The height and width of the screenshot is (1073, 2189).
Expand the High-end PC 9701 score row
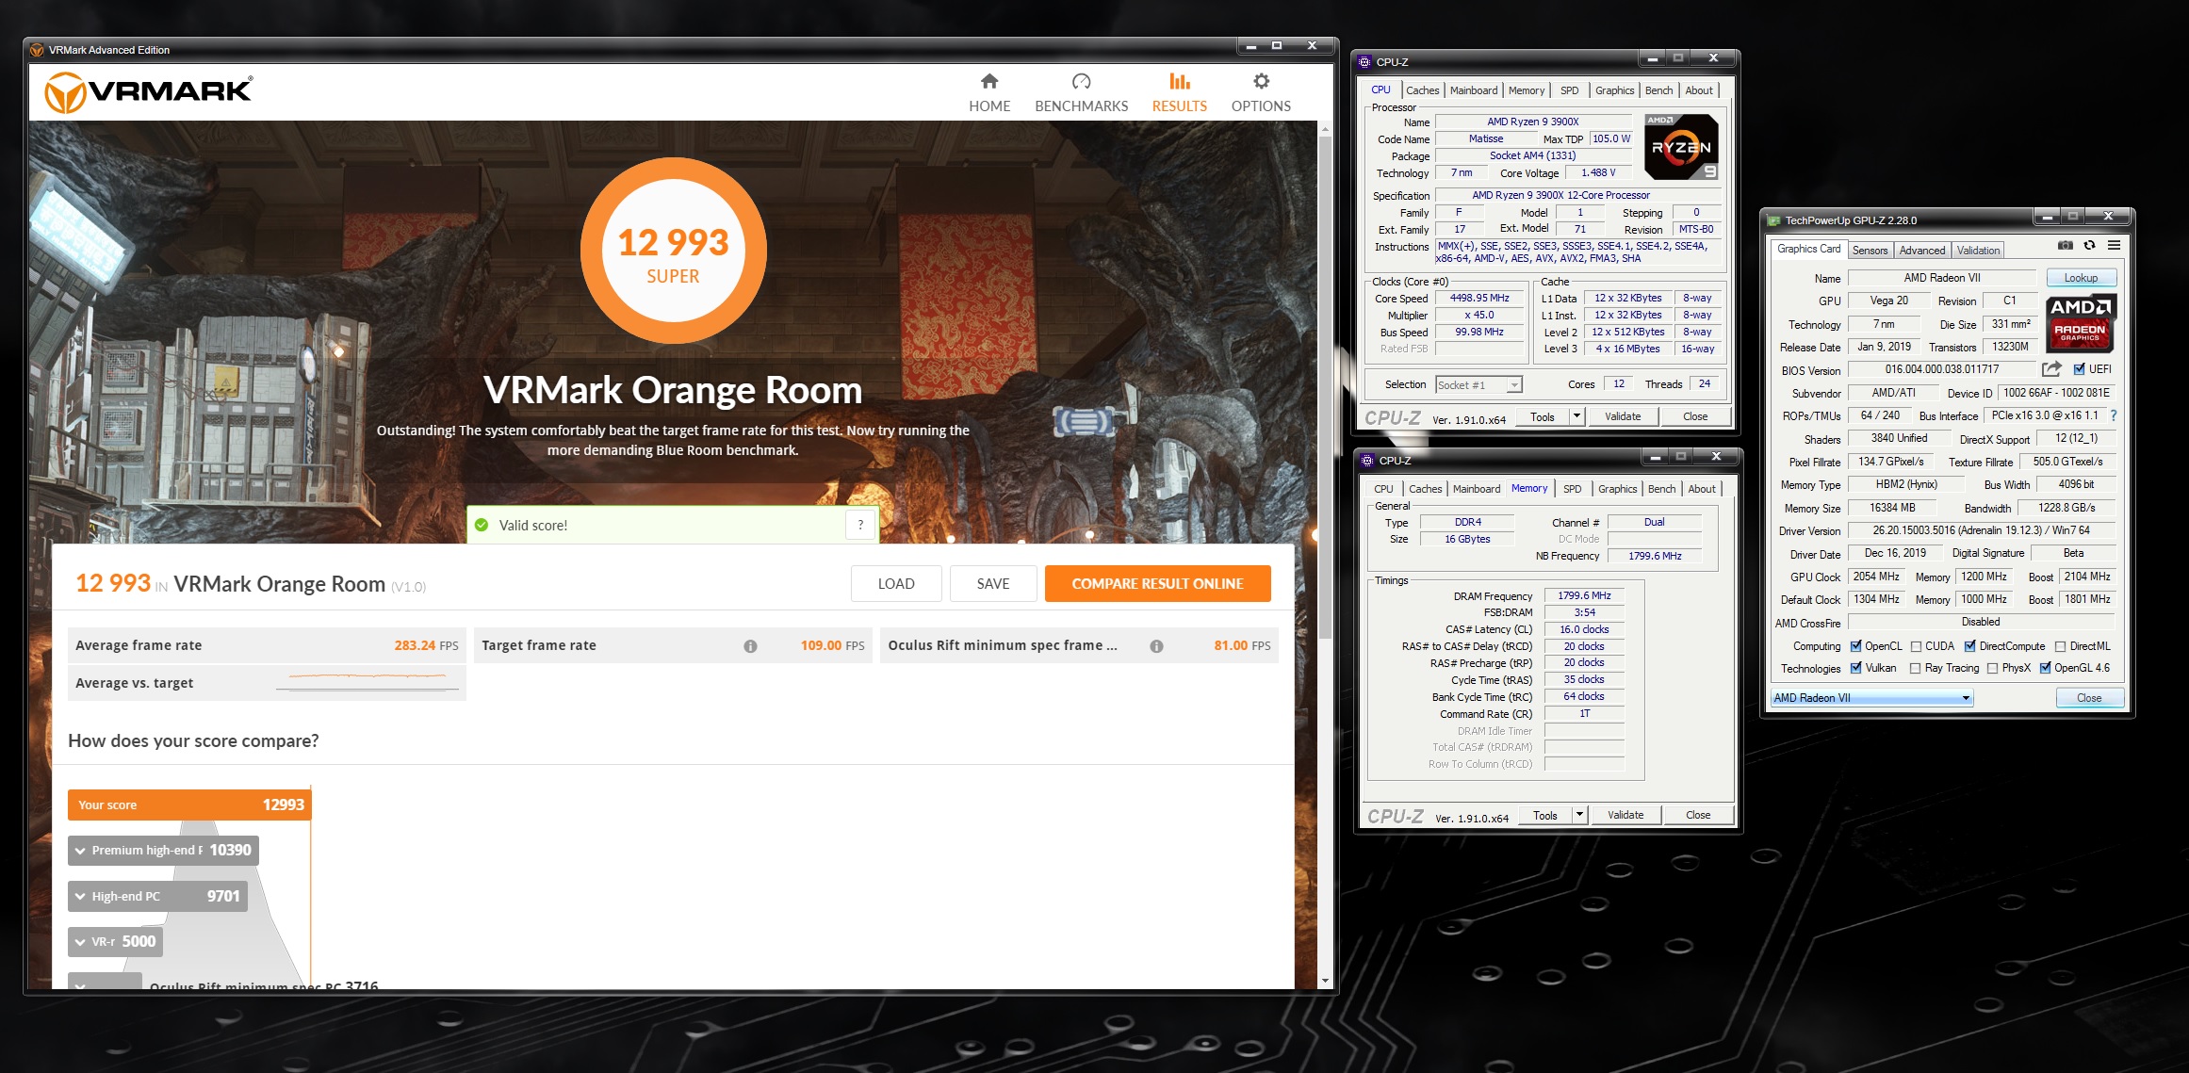(x=157, y=896)
